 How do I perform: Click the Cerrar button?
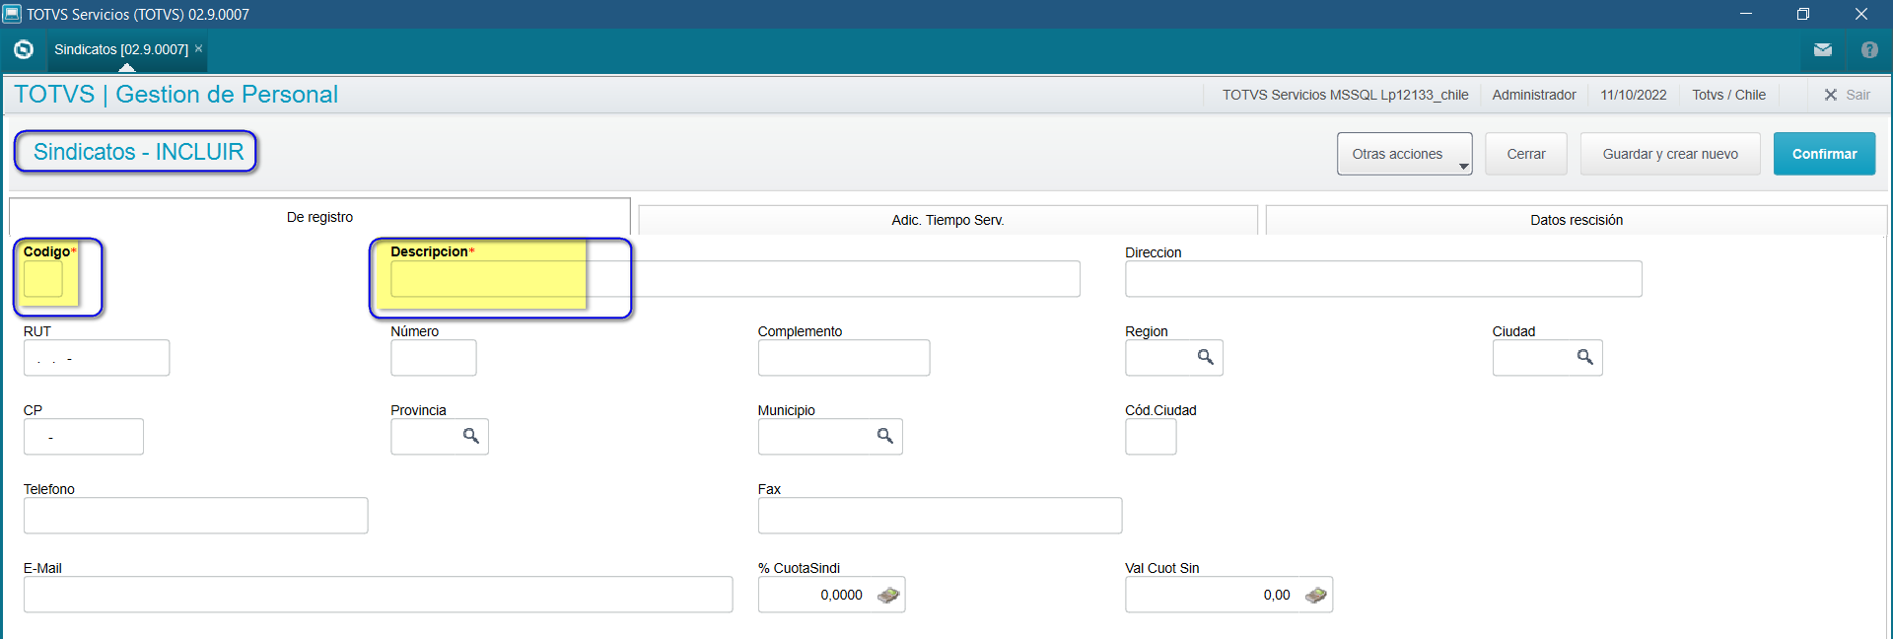(x=1526, y=154)
